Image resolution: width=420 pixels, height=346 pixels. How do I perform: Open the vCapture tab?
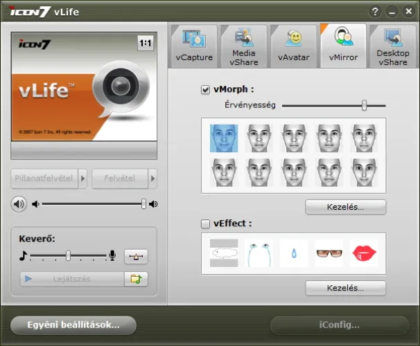click(x=194, y=46)
